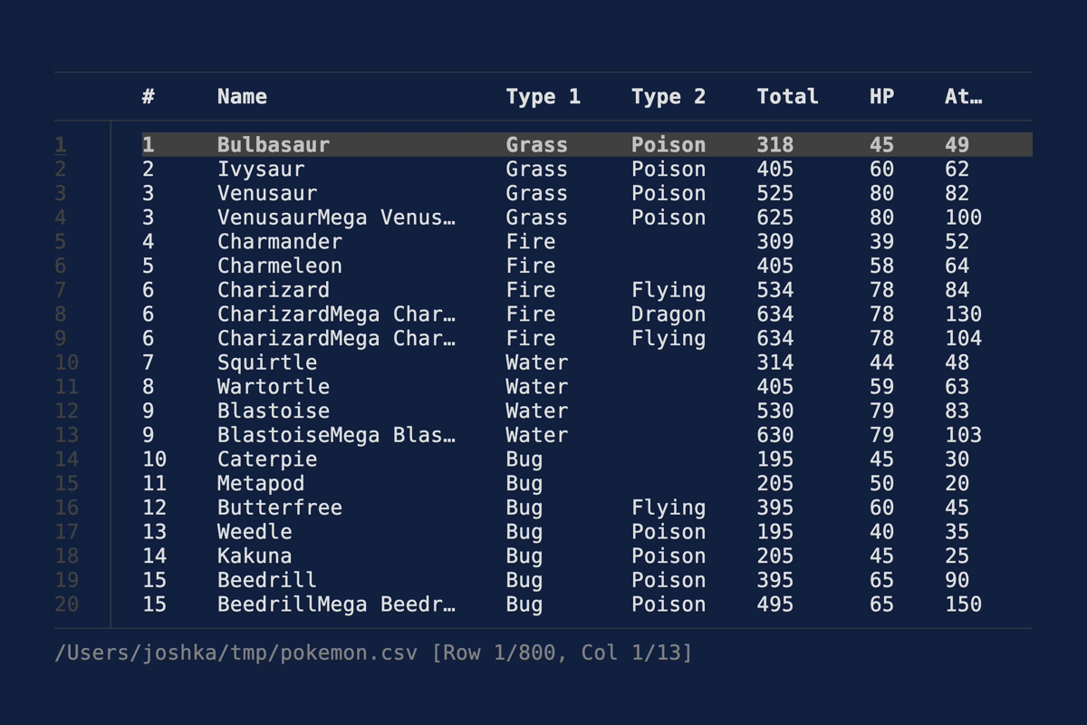Click Bulbasaur's Poison type cell
1087x725 pixels.
point(669,144)
